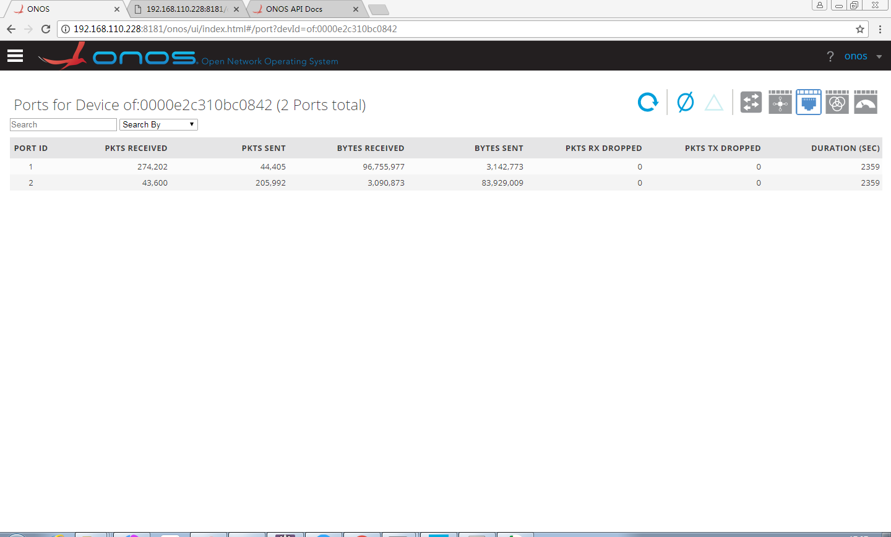The height and width of the screenshot is (537, 891).
Task: Click the 44,405 packets sent cell
Action: click(x=273, y=166)
